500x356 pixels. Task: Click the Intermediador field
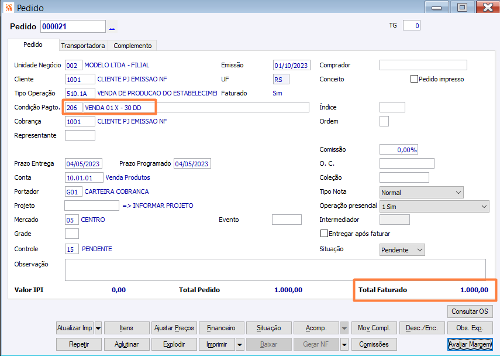pos(395,220)
